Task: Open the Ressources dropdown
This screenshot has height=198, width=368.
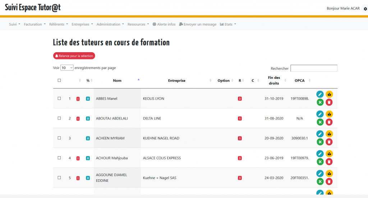Action: (x=138, y=24)
